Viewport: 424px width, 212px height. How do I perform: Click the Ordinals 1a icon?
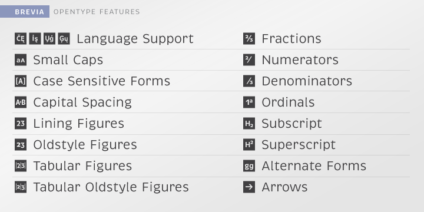pos(249,102)
